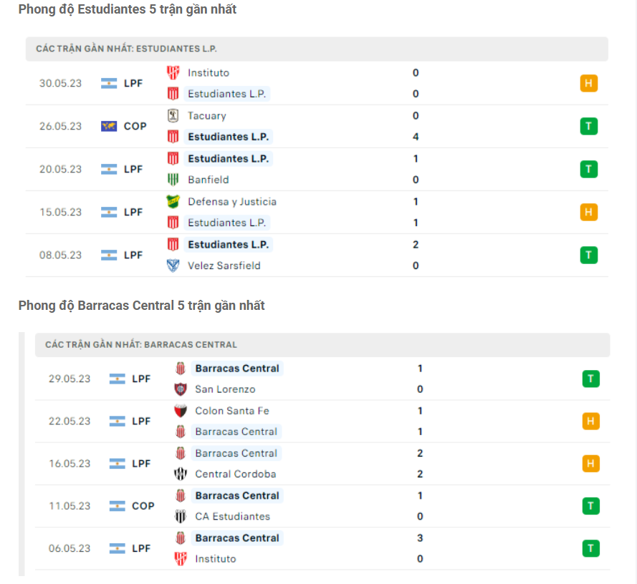
Task: Click the CA Estudiantes crest
Action: (181, 516)
